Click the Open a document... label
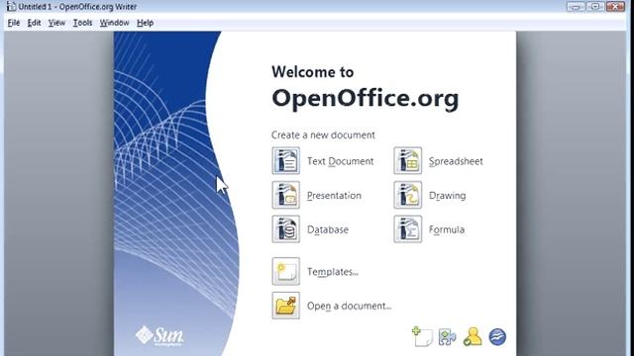The width and height of the screenshot is (634, 356). click(349, 306)
